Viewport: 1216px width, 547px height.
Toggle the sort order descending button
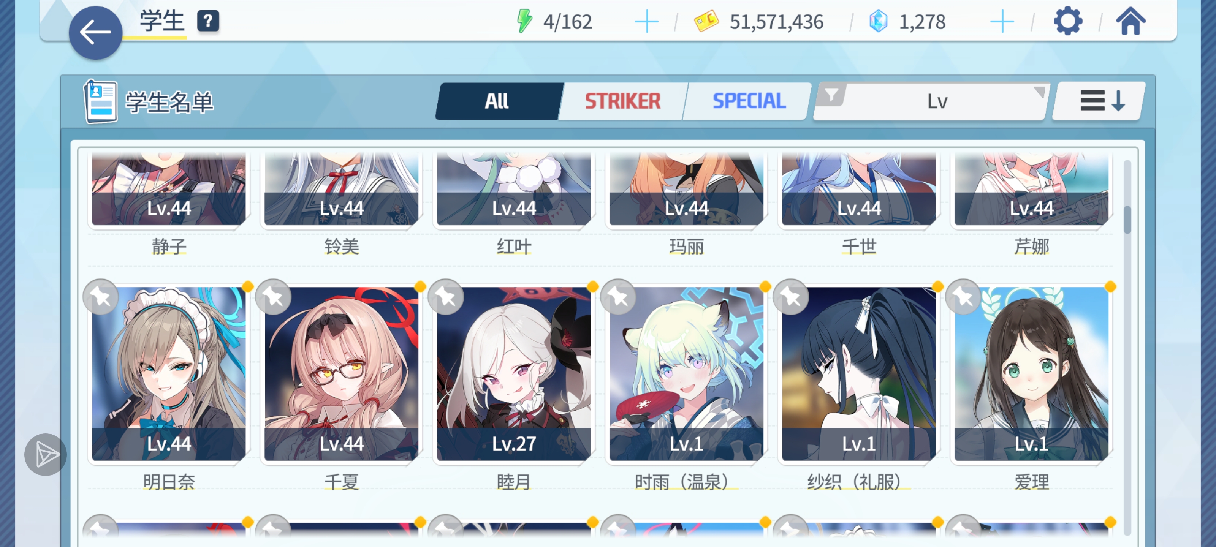coord(1100,101)
